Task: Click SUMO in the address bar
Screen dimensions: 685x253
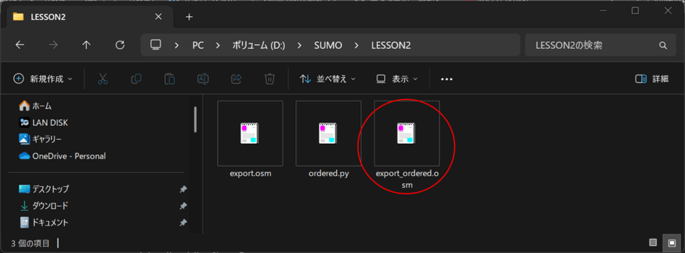Action: click(x=328, y=46)
